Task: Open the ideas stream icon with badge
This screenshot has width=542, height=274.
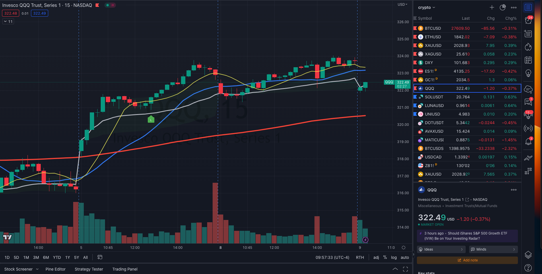Action: pyautogui.click(x=528, y=115)
